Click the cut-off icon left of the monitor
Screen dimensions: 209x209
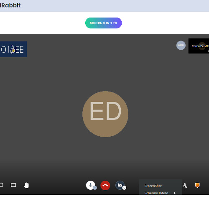pyautogui.click(x=1, y=185)
